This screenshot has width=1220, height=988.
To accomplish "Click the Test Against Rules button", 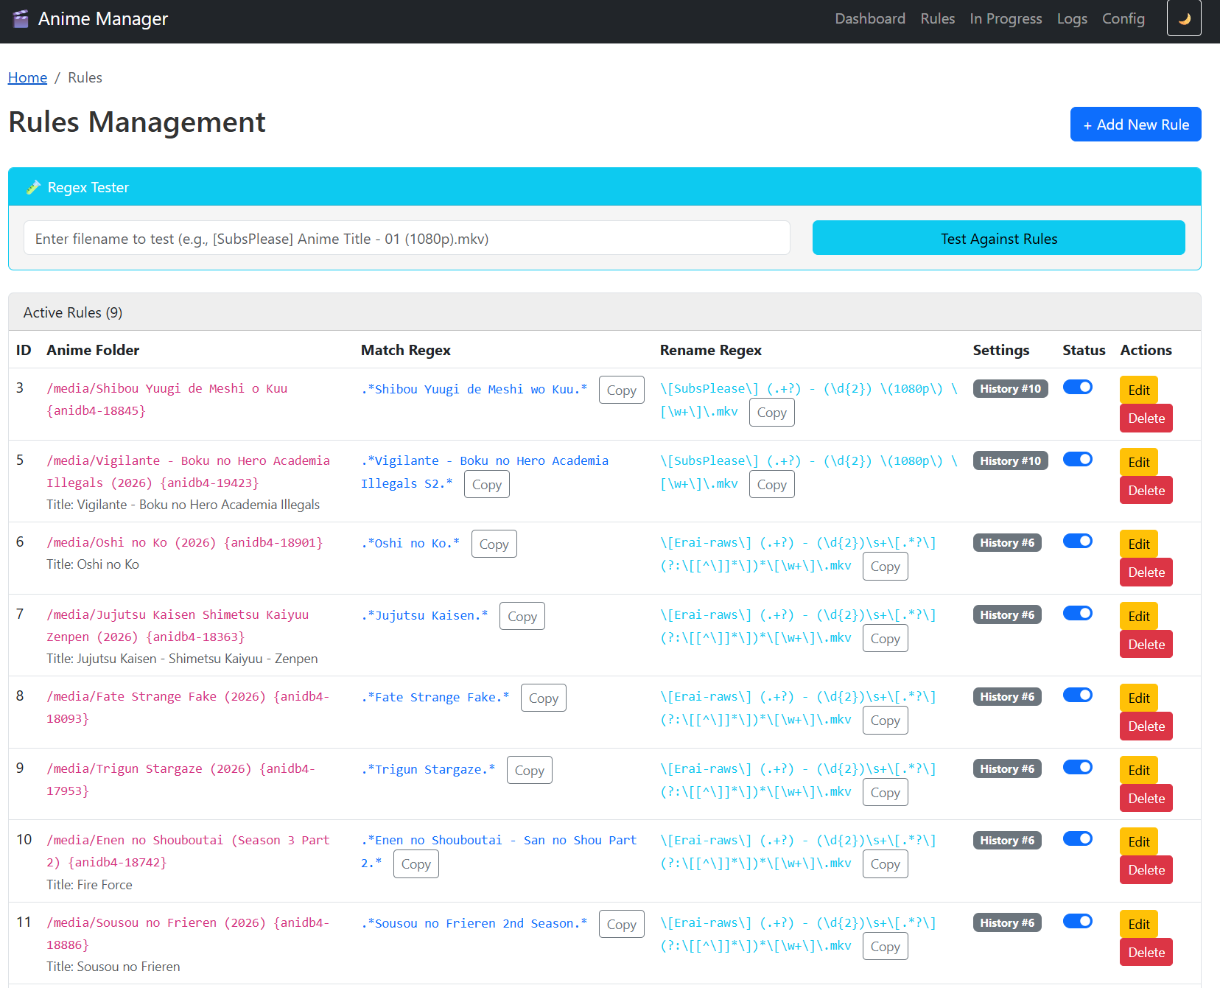I will [x=998, y=238].
